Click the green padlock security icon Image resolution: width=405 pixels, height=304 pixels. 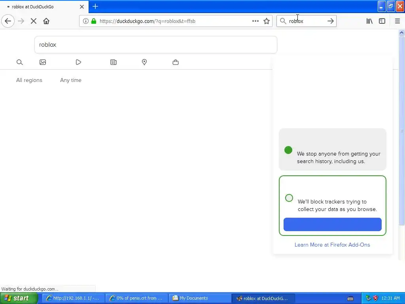click(94, 21)
